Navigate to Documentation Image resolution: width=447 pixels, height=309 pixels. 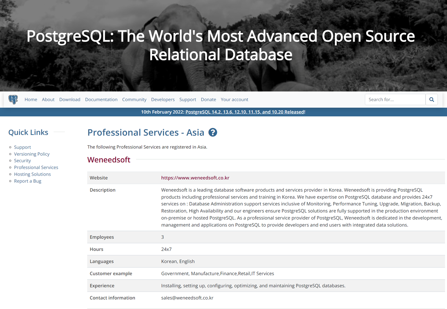[x=101, y=99]
